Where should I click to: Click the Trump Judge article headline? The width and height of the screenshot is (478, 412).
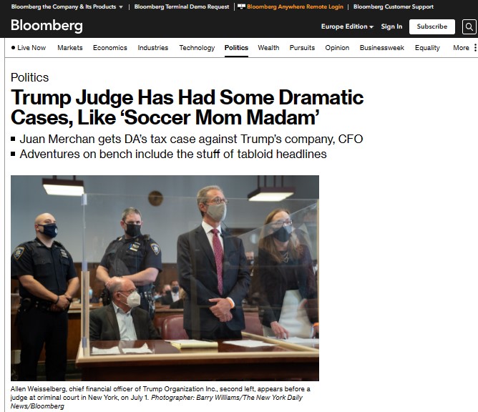187,107
